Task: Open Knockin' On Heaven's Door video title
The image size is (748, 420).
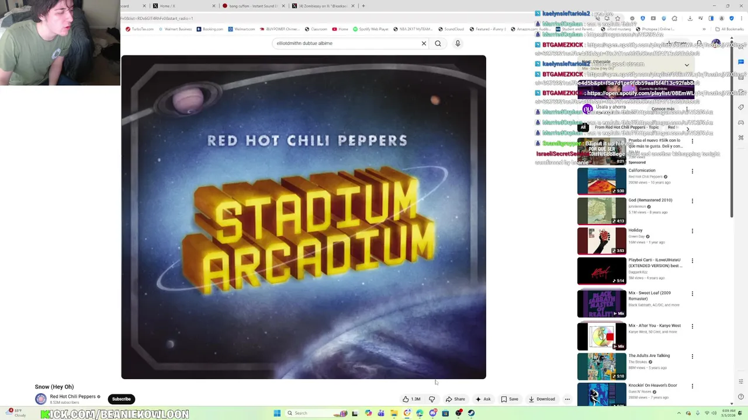Action: pyautogui.click(x=653, y=386)
